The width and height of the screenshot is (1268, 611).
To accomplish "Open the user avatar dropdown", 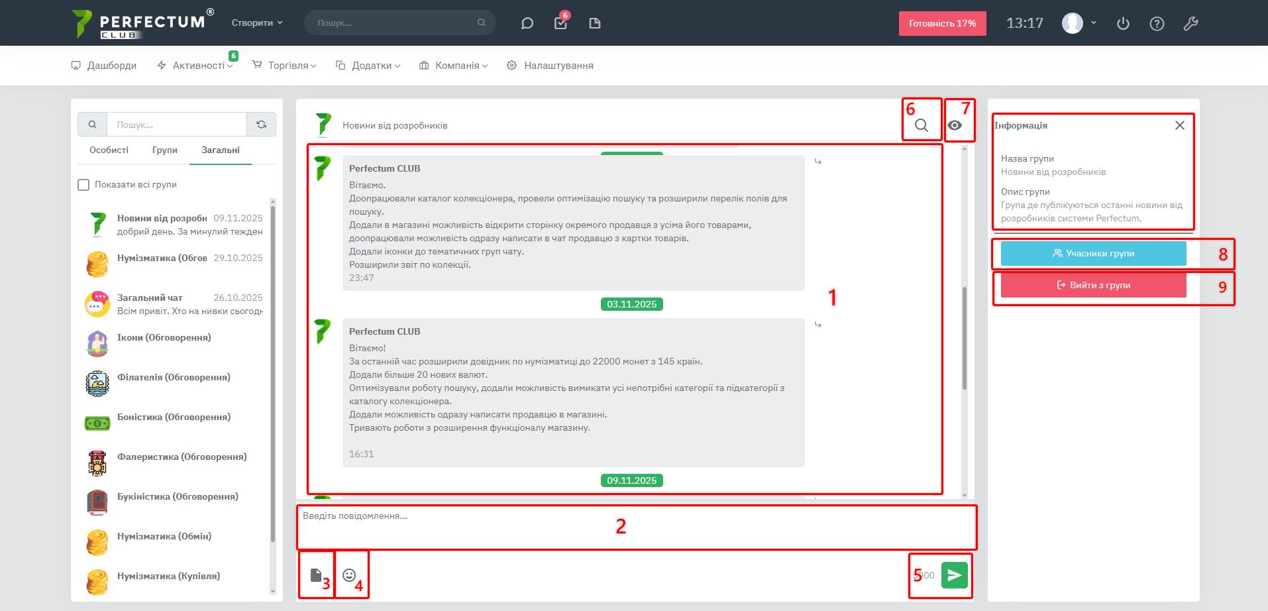I will pyautogui.click(x=1079, y=23).
